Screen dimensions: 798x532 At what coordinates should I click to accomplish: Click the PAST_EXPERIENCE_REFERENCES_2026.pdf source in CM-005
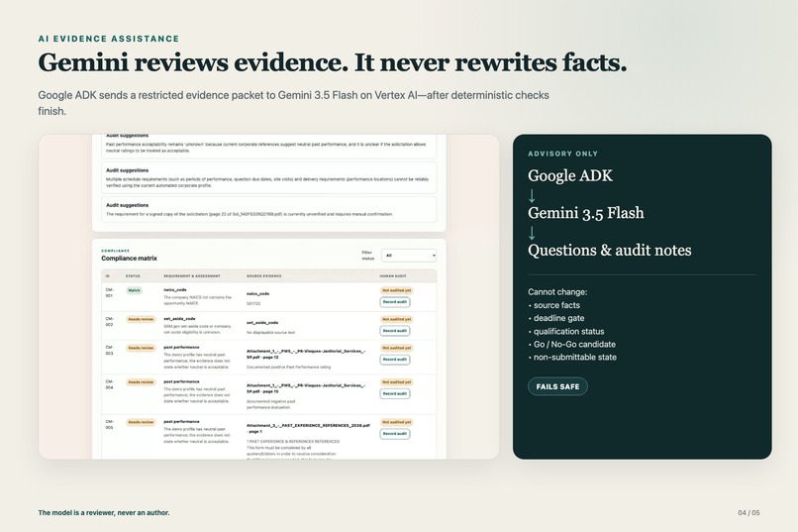308,428
